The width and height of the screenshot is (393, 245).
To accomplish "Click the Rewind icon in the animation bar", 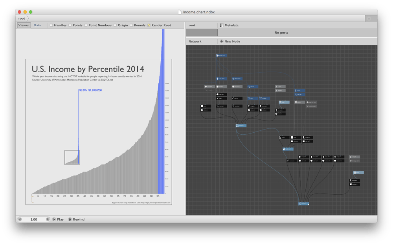I will [x=70, y=219].
